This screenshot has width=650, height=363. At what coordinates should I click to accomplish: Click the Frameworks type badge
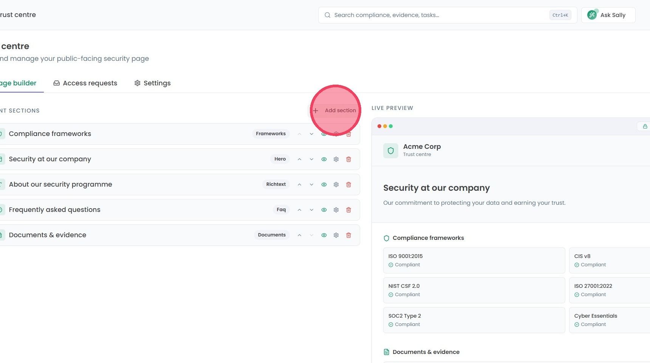coord(271,134)
